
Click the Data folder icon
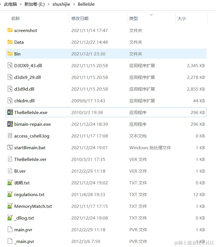10,42
